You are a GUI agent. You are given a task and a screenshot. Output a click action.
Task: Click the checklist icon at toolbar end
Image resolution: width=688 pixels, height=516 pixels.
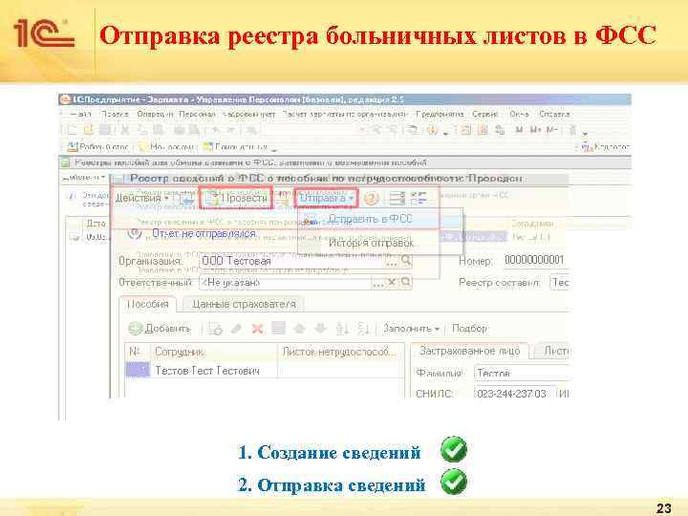pyautogui.click(x=419, y=199)
